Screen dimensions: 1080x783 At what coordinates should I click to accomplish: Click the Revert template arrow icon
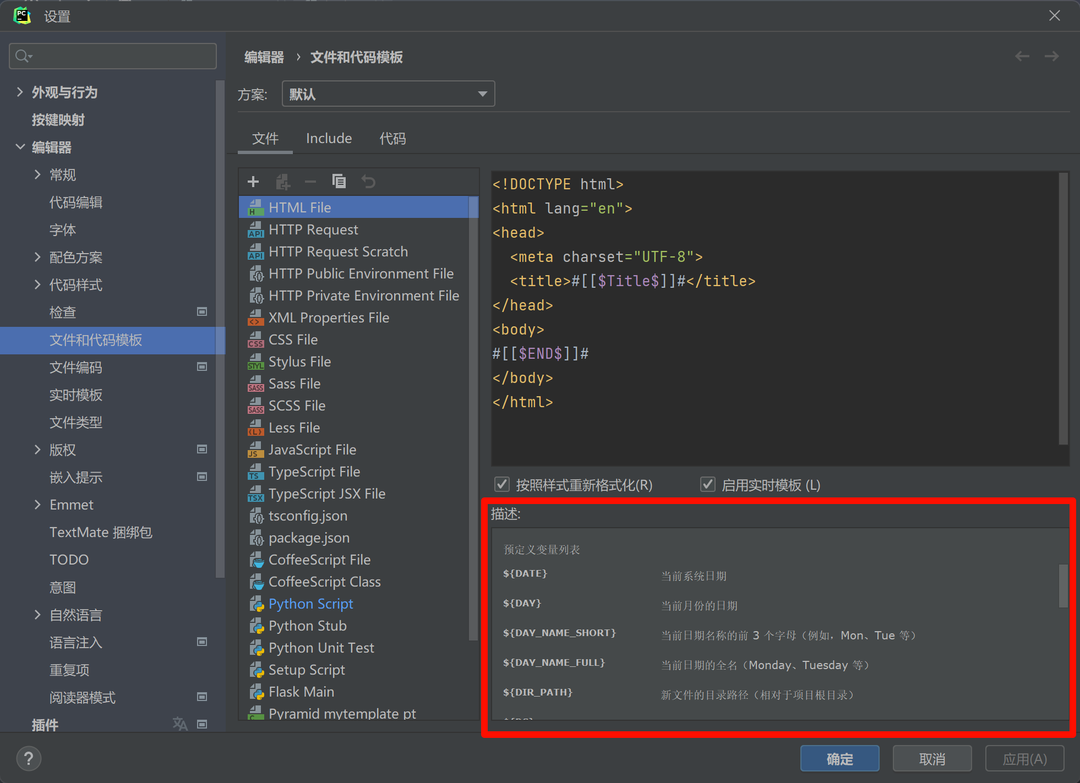(x=368, y=181)
